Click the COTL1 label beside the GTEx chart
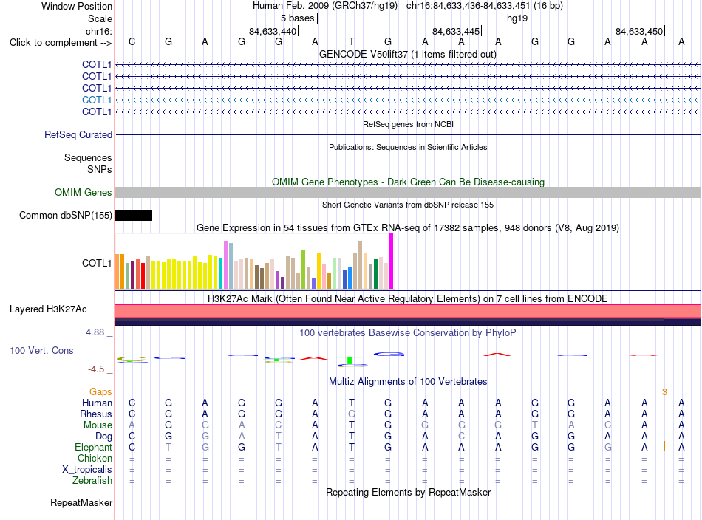Image resolution: width=702 pixels, height=520 pixels. pyautogui.click(x=97, y=263)
